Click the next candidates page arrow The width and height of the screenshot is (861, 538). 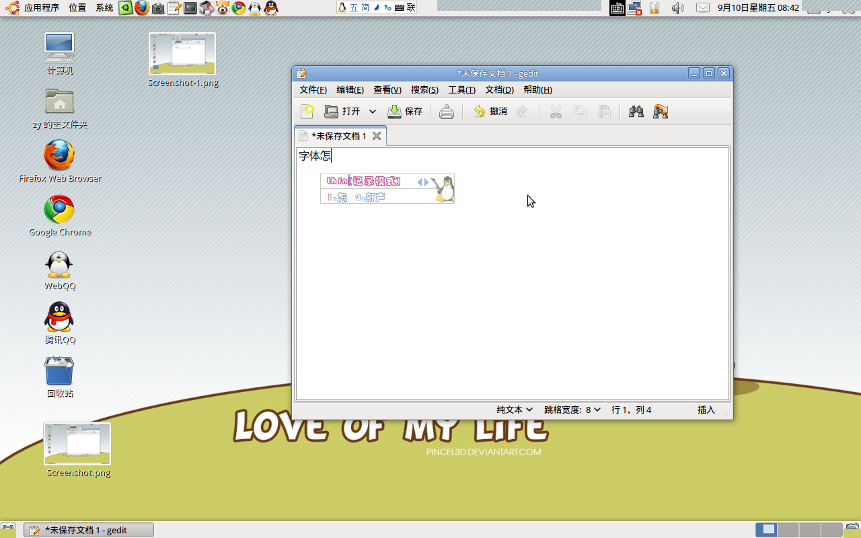[426, 182]
